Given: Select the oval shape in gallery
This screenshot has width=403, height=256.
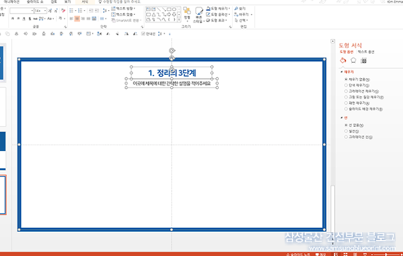Looking at the screenshot, I should [x=174, y=9].
